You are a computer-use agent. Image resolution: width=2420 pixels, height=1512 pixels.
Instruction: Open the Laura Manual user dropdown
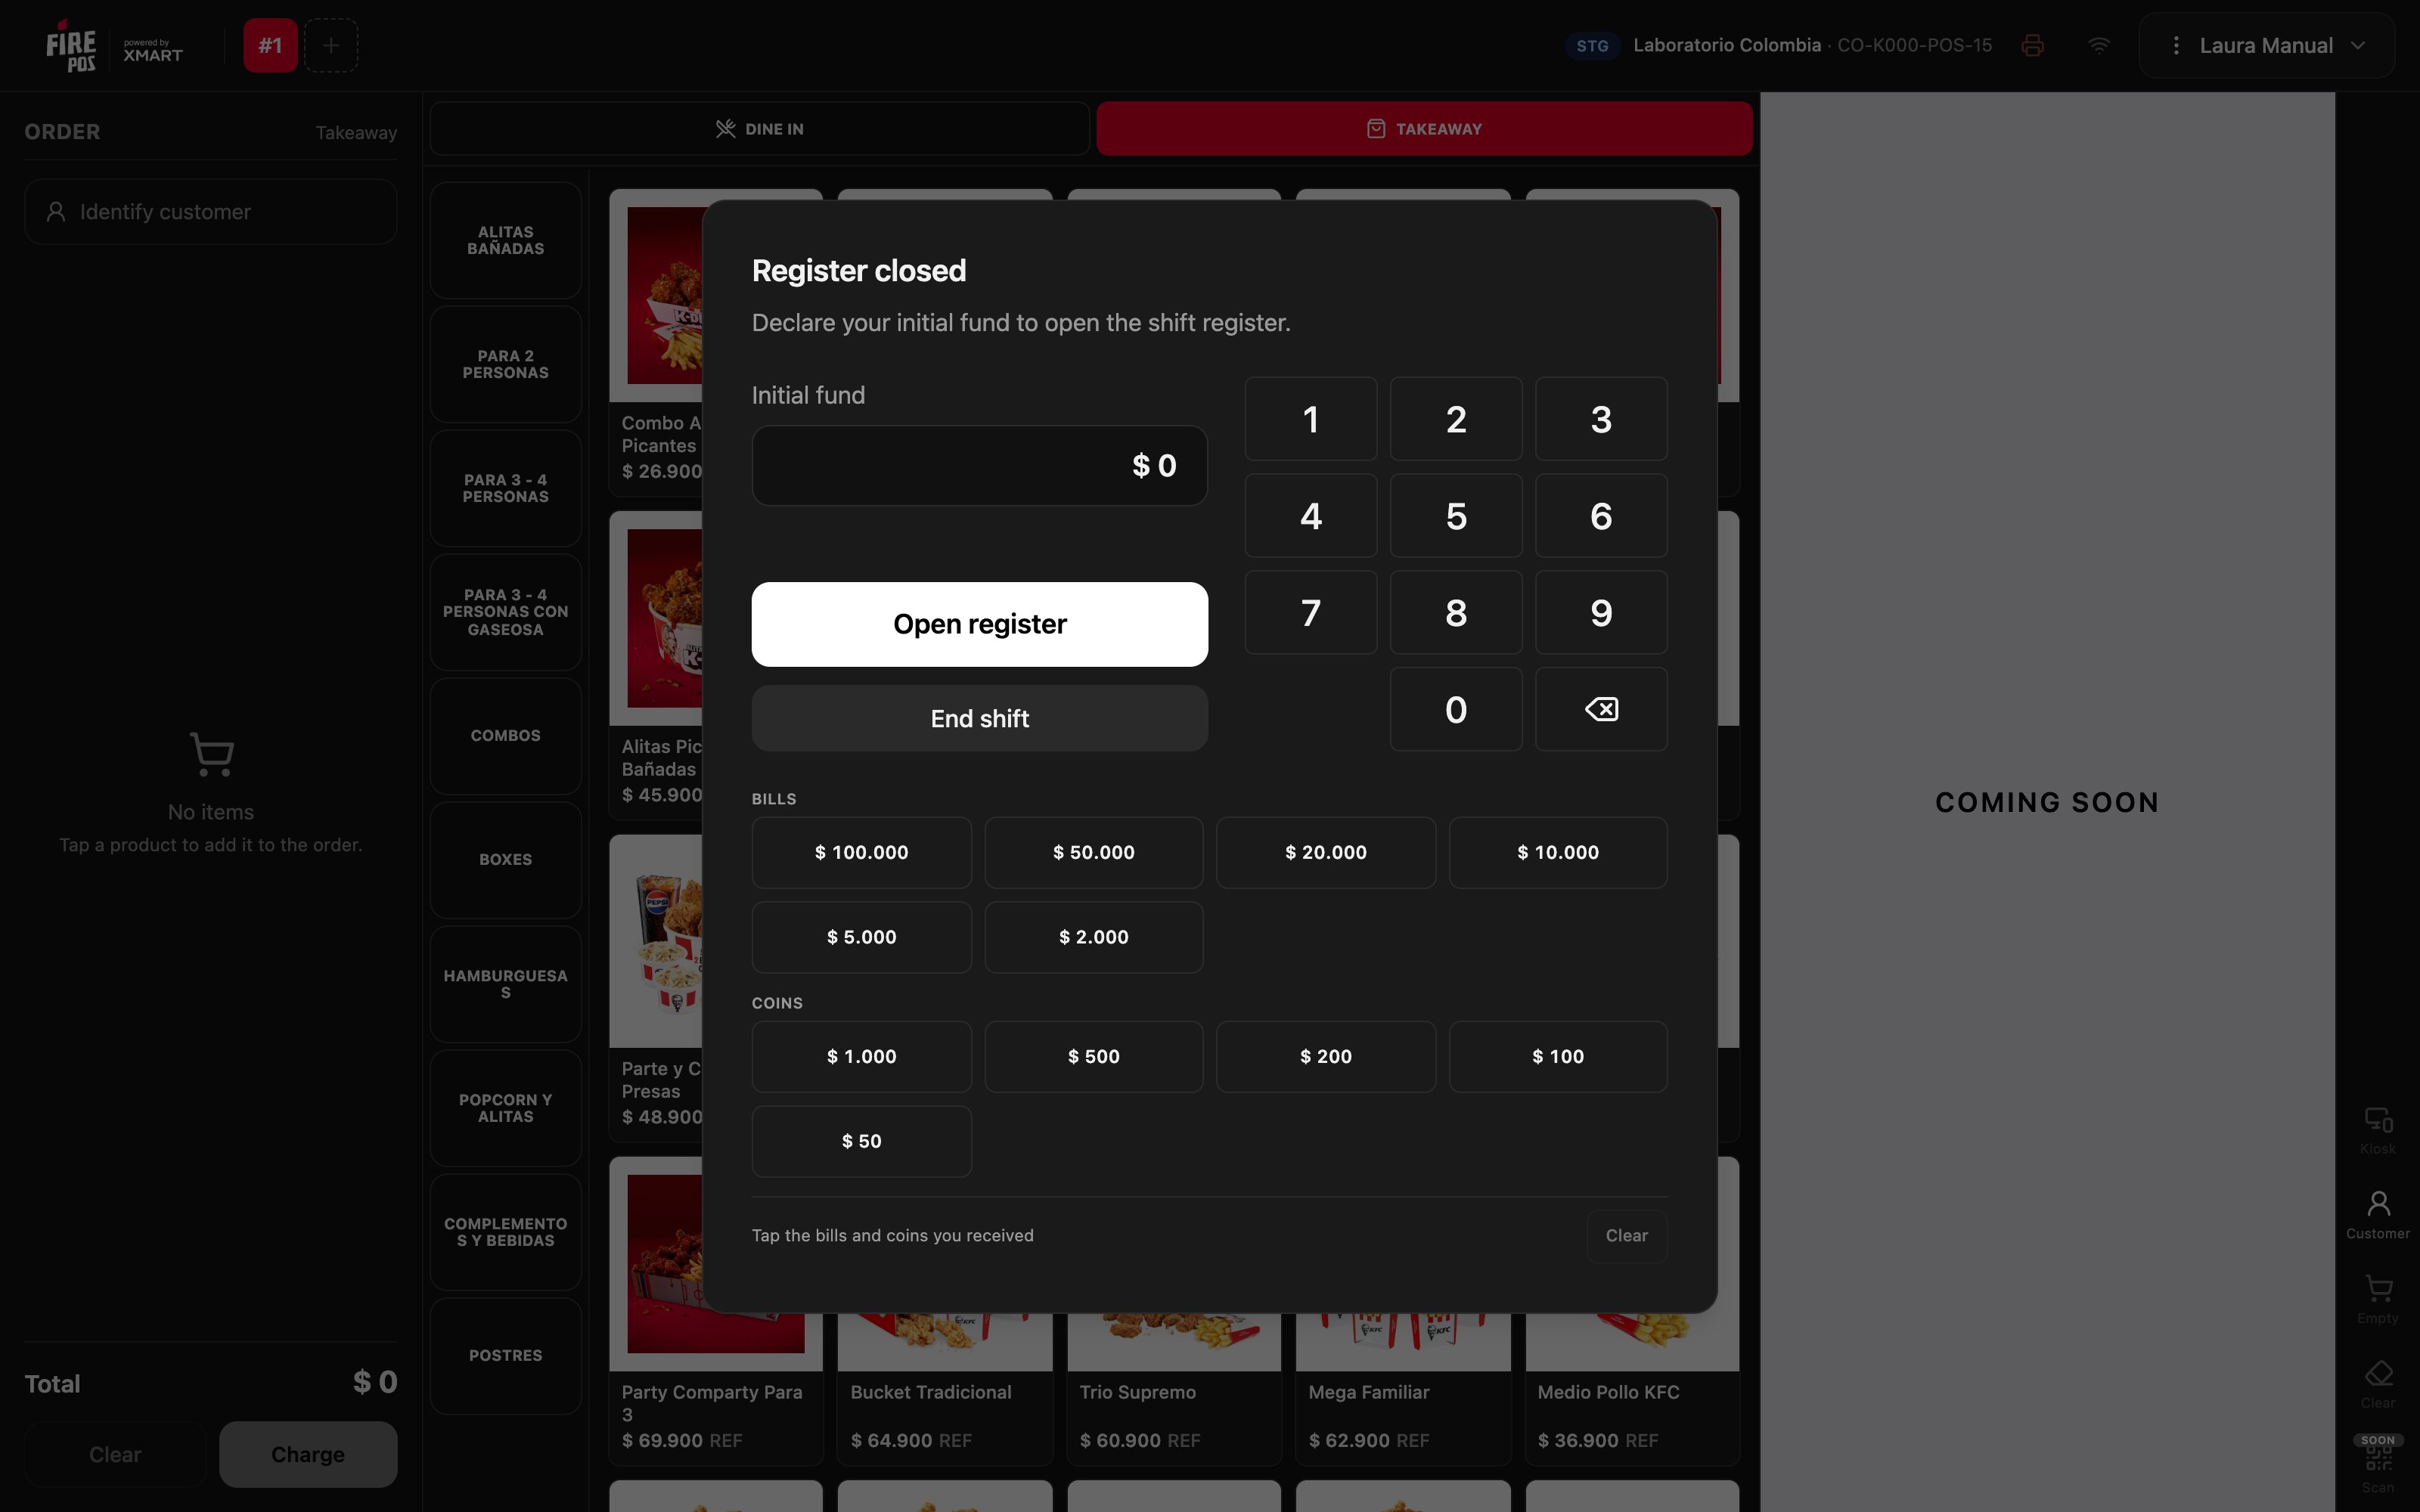click(x=2266, y=45)
